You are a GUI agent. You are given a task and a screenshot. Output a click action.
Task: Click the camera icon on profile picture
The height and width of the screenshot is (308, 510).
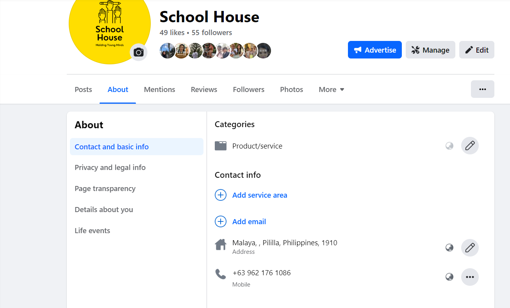[139, 52]
